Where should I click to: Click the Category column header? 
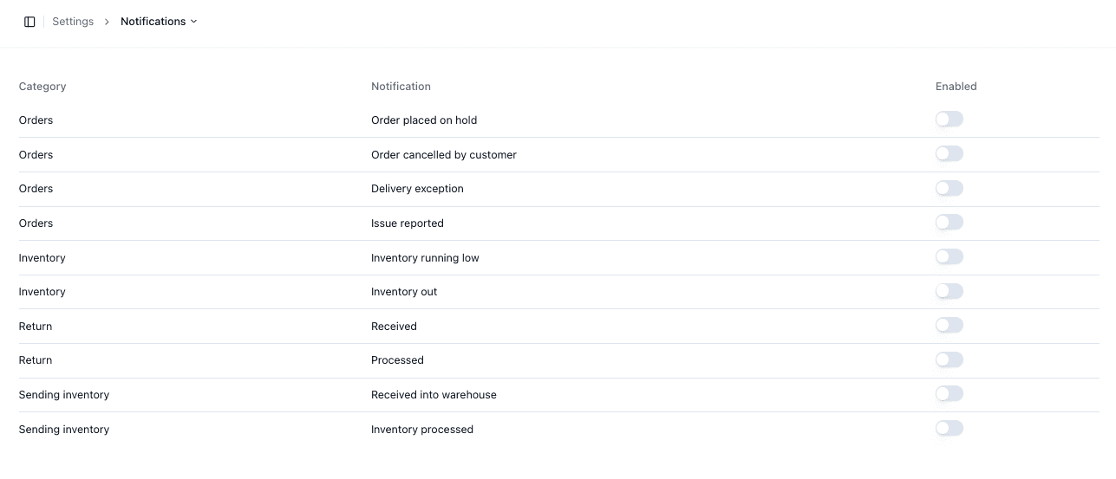point(42,87)
